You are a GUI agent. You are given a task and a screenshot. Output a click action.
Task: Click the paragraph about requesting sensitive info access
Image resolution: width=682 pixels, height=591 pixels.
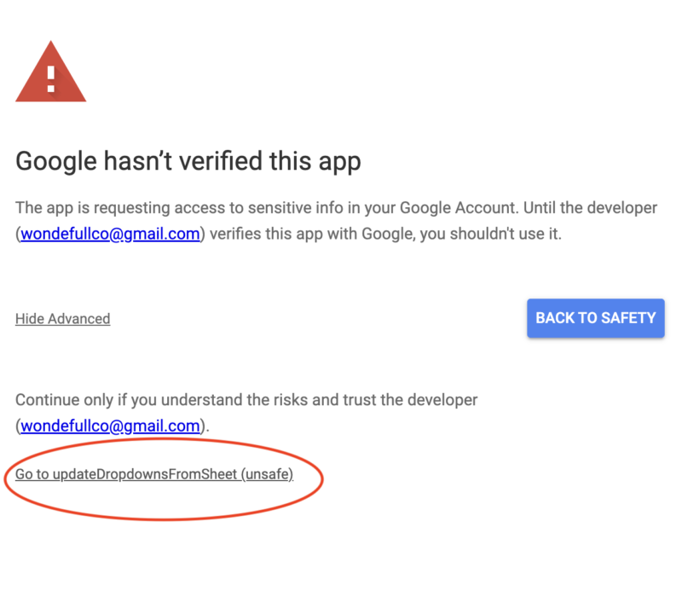[x=336, y=221]
